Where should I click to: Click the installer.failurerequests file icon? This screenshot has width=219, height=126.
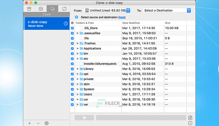point(81,64)
